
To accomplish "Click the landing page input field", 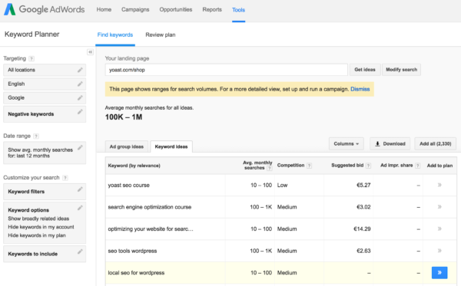I will coord(227,70).
